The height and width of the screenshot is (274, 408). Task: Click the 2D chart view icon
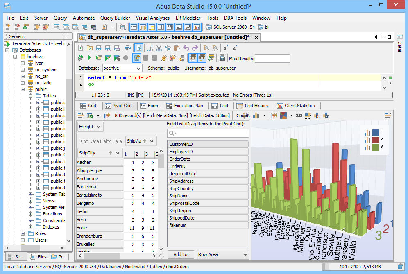click(x=299, y=115)
